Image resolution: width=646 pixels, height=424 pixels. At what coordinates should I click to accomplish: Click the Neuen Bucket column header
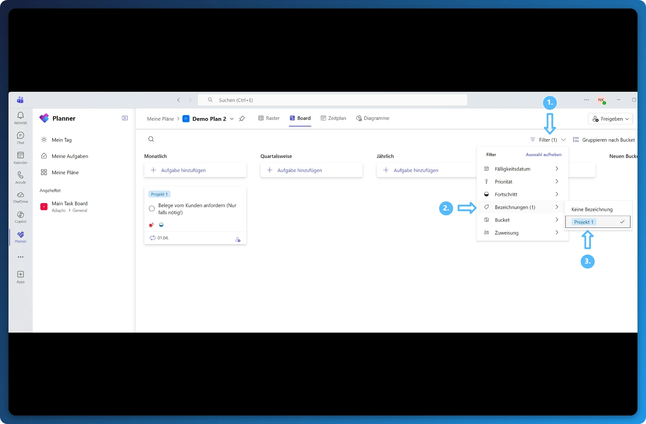623,156
